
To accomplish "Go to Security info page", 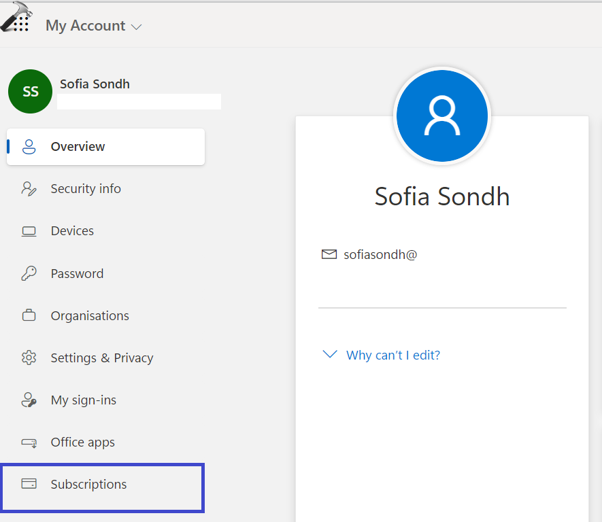I will point(86,189).
